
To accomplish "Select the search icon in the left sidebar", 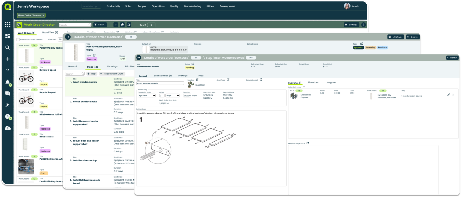I will (x=8, y=47).
